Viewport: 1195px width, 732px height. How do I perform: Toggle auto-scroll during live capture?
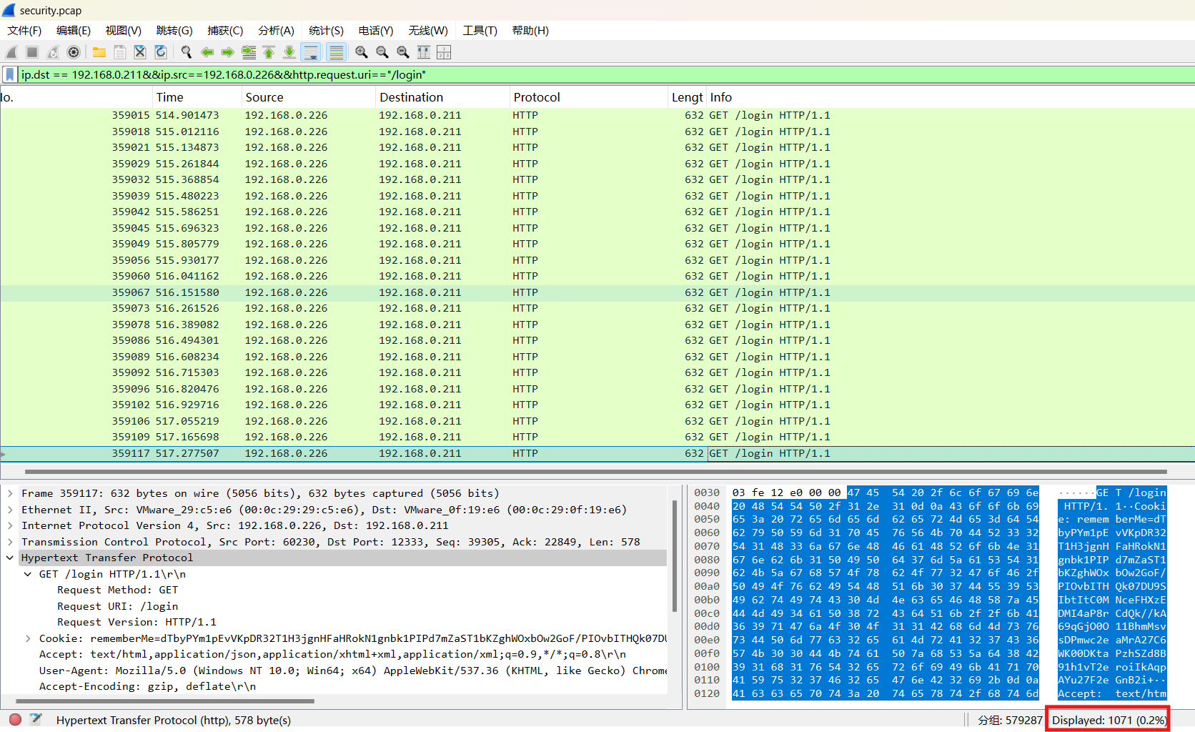point(311,52)
